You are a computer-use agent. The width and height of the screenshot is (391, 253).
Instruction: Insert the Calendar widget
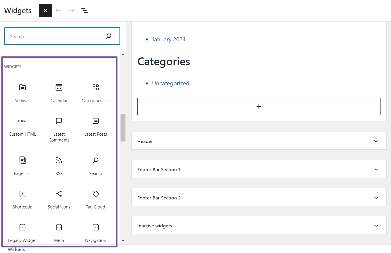(59, 93)
